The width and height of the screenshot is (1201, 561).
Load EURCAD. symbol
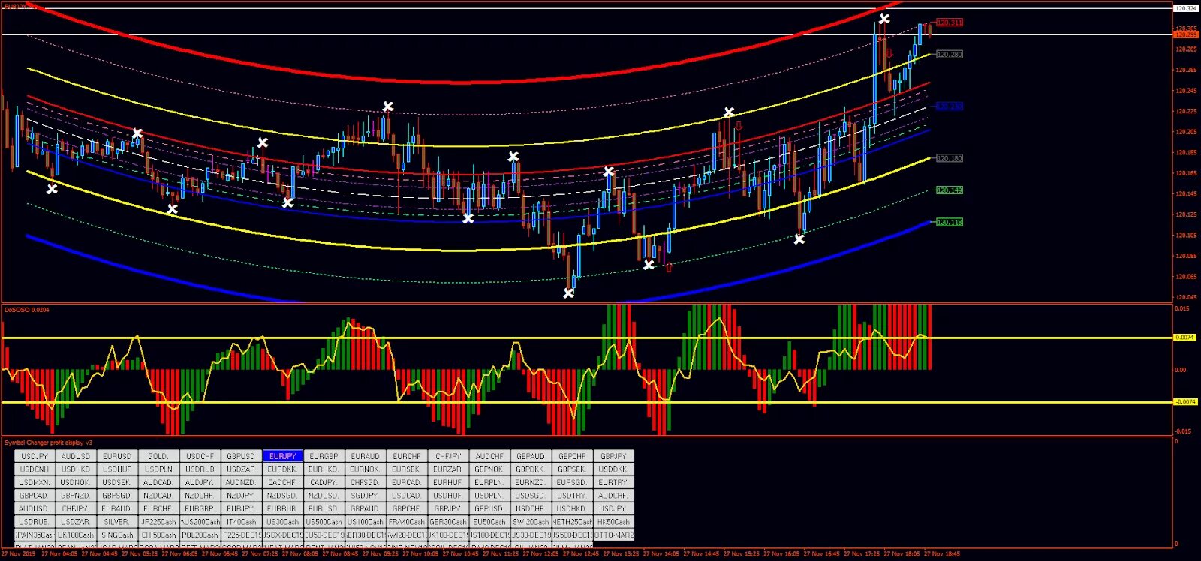406,482
